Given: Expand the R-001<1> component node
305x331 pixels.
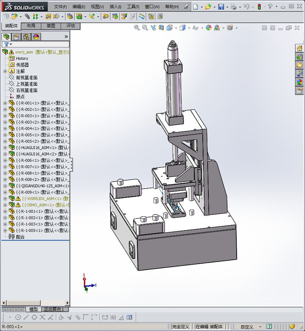Looking at the screenshot, I should [x=5, y=103].
